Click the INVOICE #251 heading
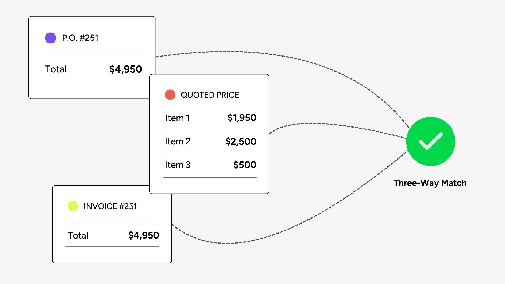 (110, 206)
